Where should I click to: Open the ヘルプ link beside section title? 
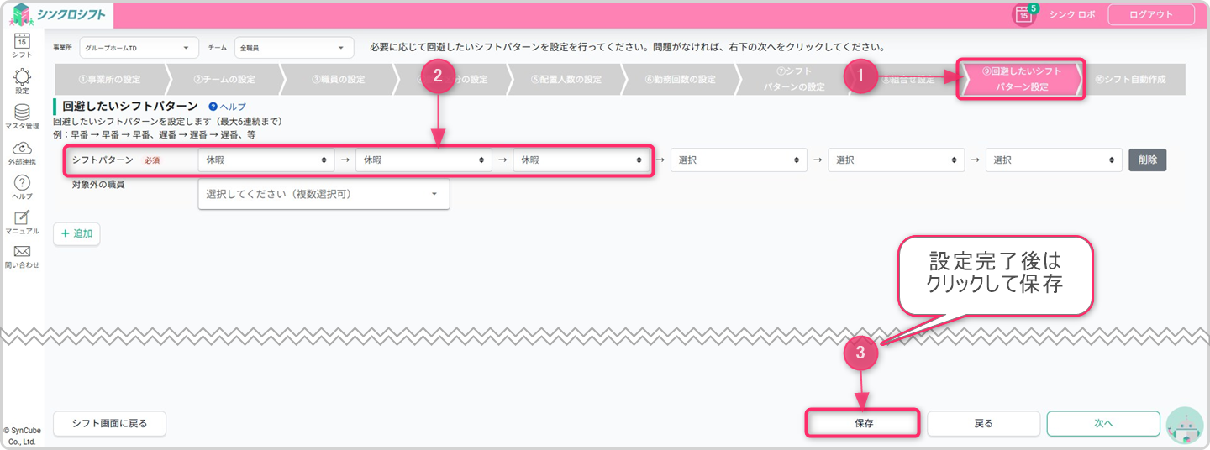tap(227, 107)
